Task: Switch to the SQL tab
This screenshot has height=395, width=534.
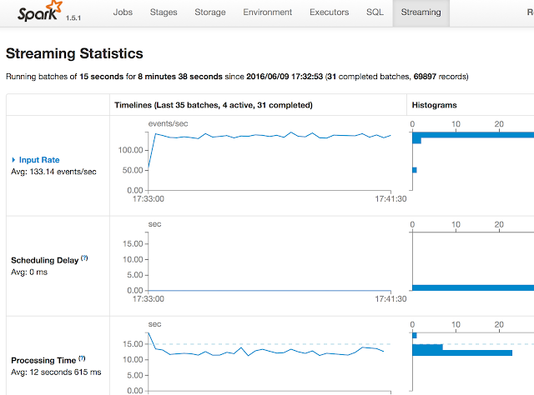Action: click(x=375, y=12)
